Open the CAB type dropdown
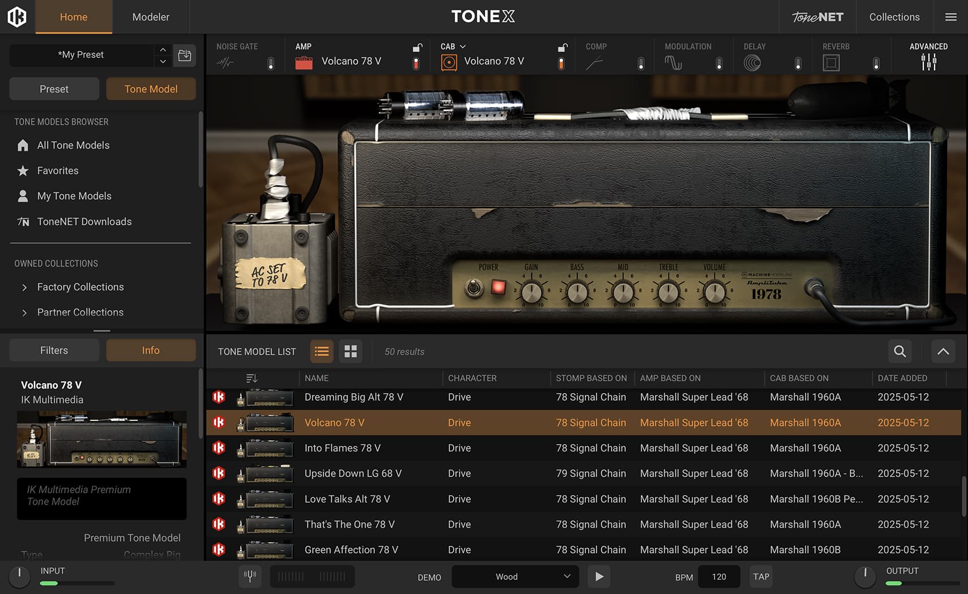Screen dimensions: 968x594 462,46
